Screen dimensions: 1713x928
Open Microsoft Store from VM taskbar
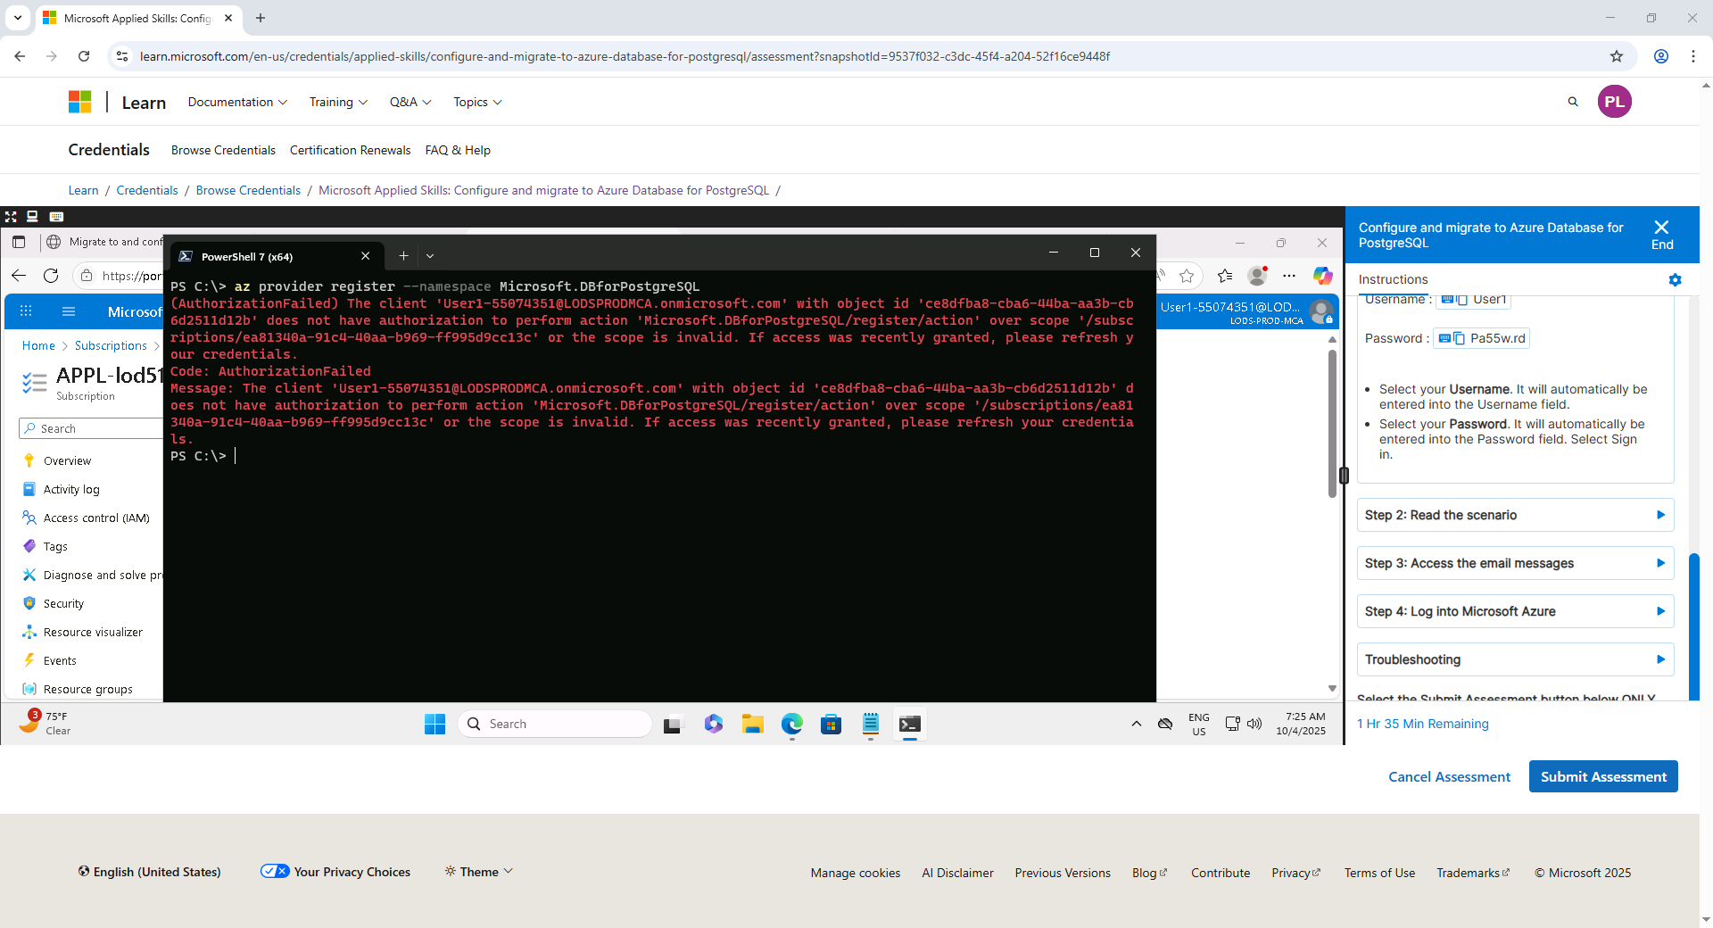click(x=832, y=724)
